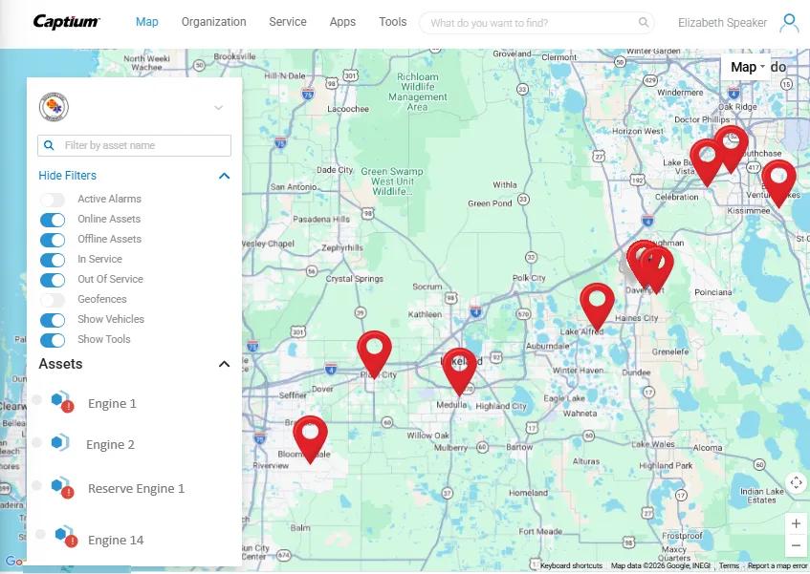810x574 pixels.
Task: Collapse the Hide Filters chevron
Action: 225,176
